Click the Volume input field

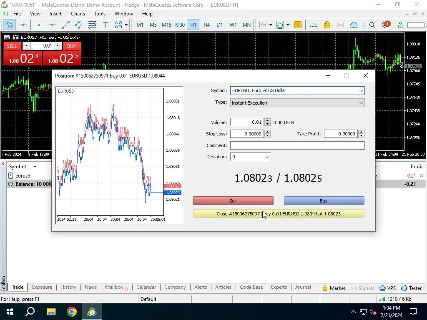coord(247,122)
